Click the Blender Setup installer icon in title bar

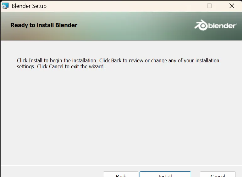coord(5,6)
